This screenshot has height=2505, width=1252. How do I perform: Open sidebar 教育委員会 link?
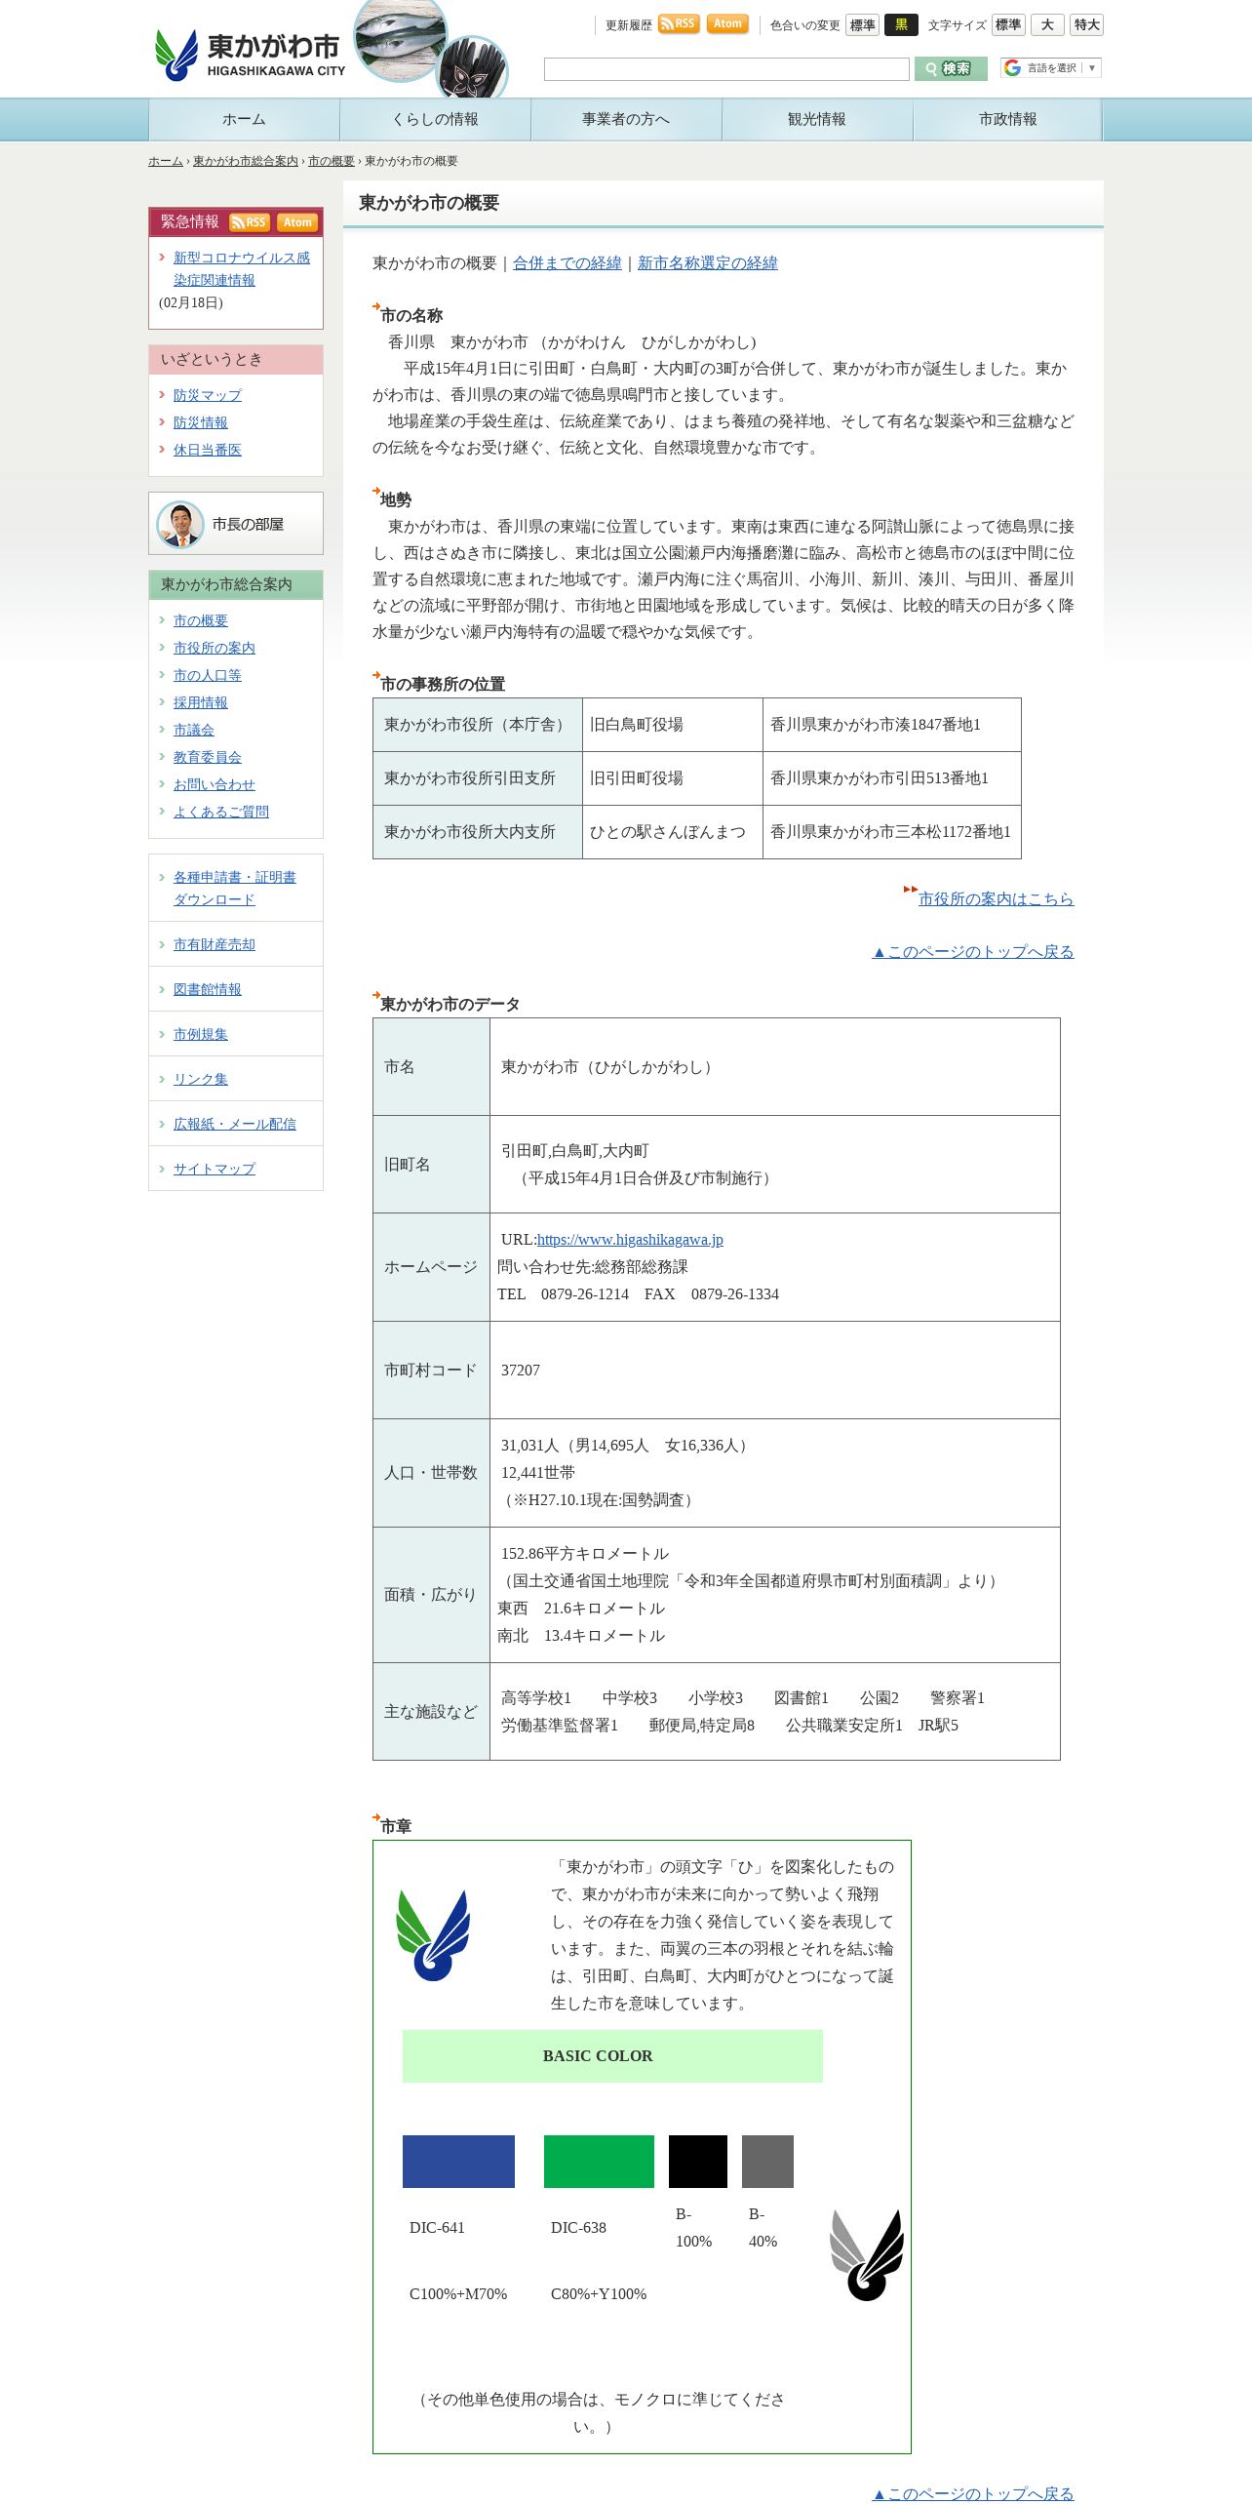pos(208,757)
